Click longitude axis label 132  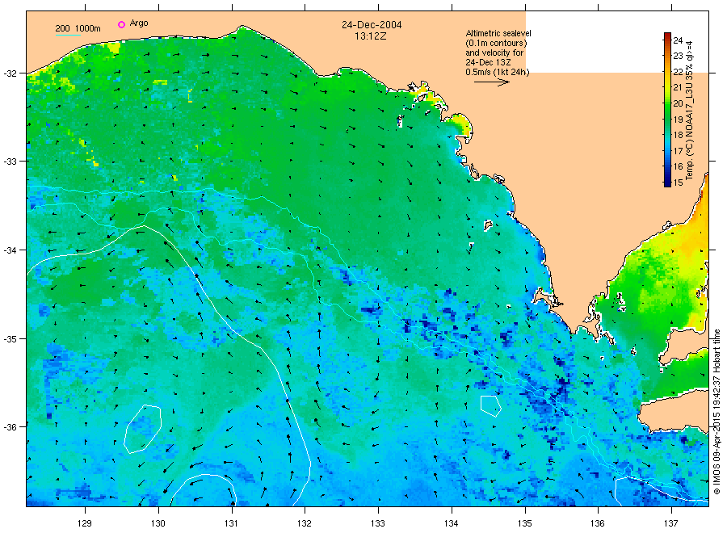coord(305,523)
